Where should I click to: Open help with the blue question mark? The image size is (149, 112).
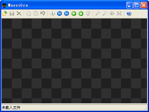pos(129,13)
